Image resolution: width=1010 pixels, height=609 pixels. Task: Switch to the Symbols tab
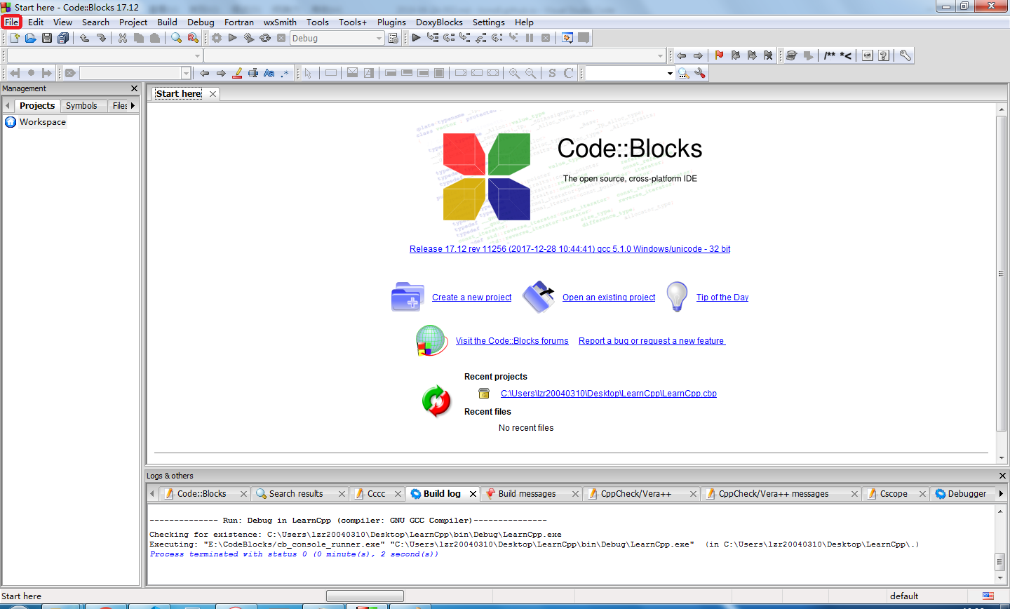click(x=81, y=105)
